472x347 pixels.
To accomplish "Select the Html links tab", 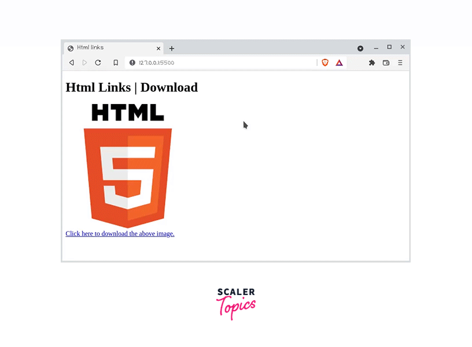I will click(x=114, y=48).
